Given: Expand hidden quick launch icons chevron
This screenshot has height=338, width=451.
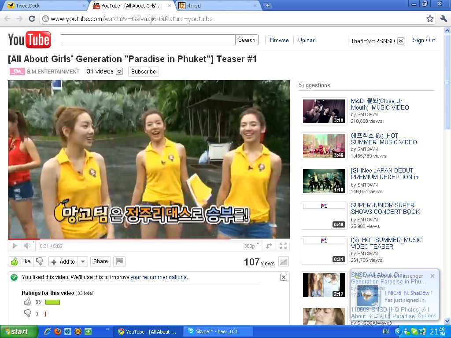Looking at the screenshot, I should (107, 329).
